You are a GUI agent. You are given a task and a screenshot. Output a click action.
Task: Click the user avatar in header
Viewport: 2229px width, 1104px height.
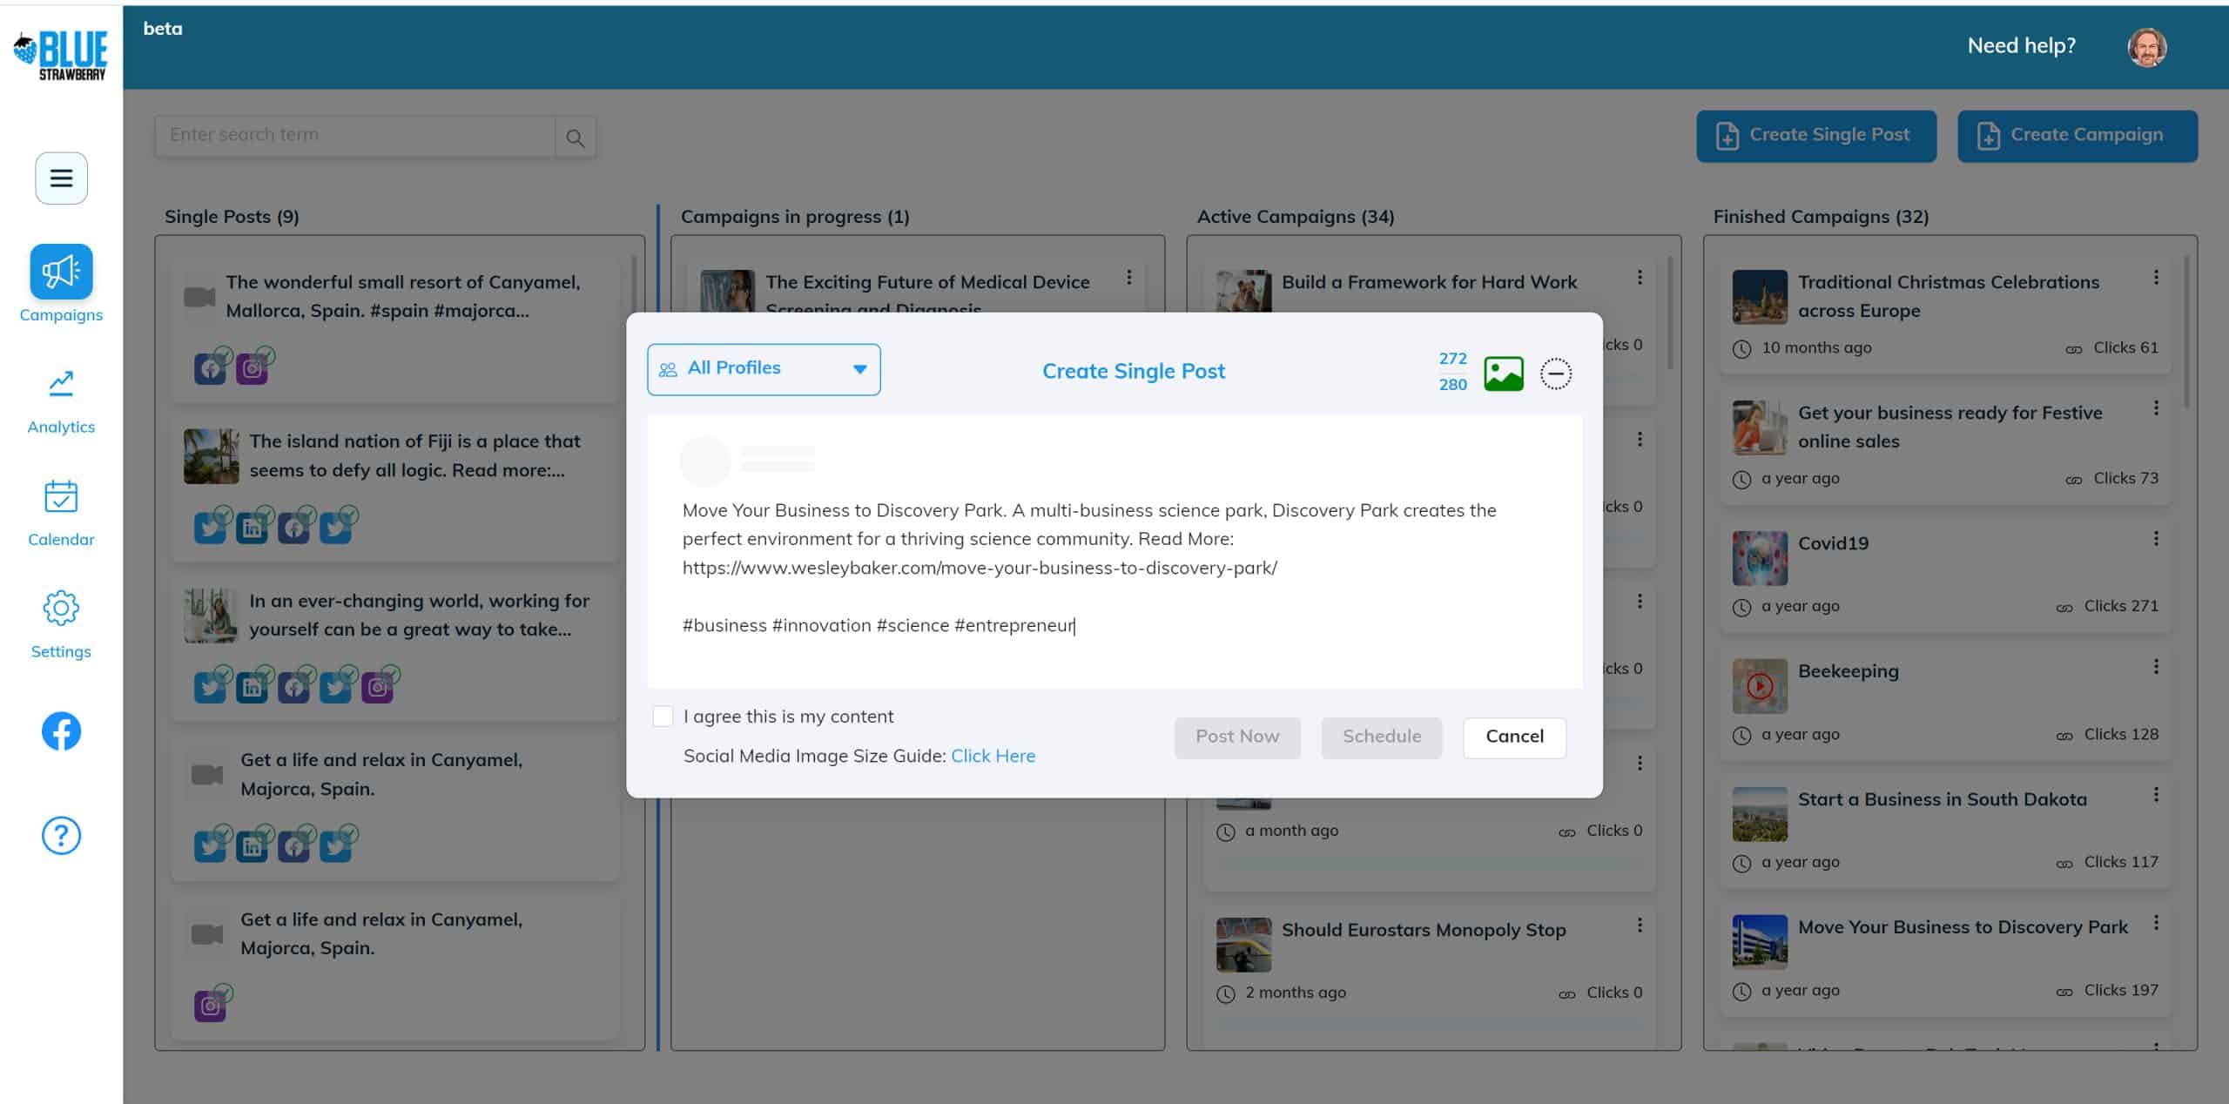click(2146, 47)
